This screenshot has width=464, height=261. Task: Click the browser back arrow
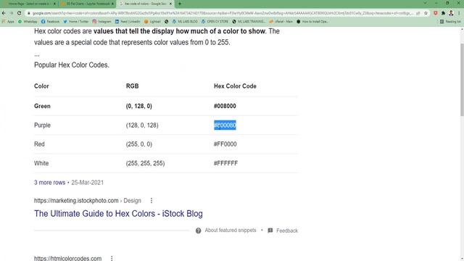click(x=4, y=13)
